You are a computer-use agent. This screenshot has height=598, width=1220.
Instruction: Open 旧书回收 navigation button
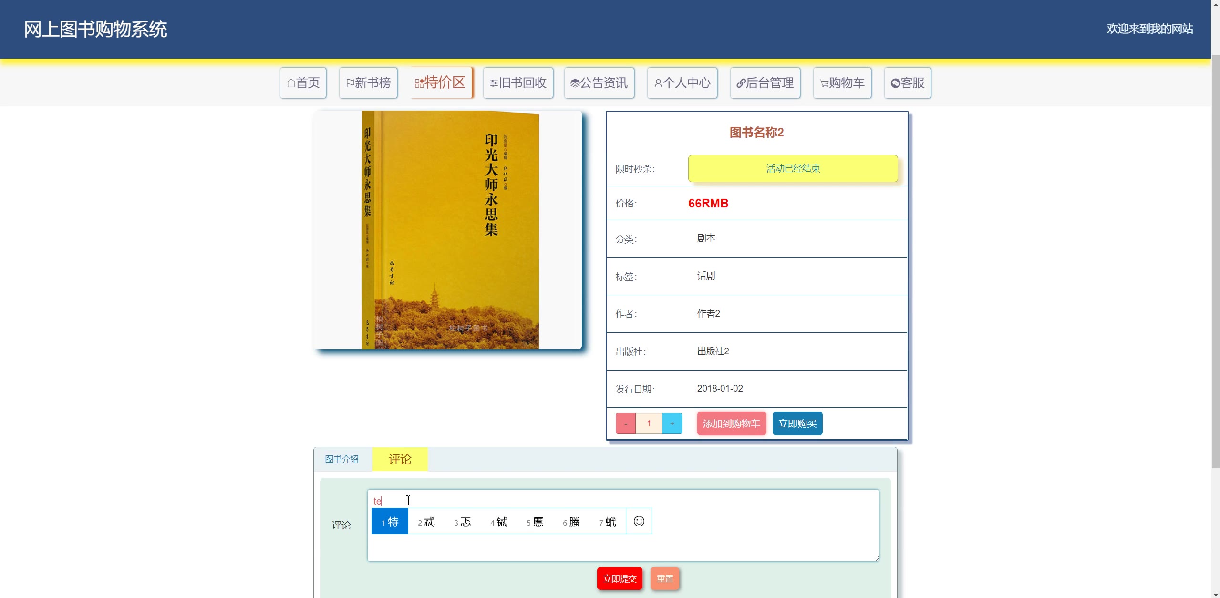point(518,83)
